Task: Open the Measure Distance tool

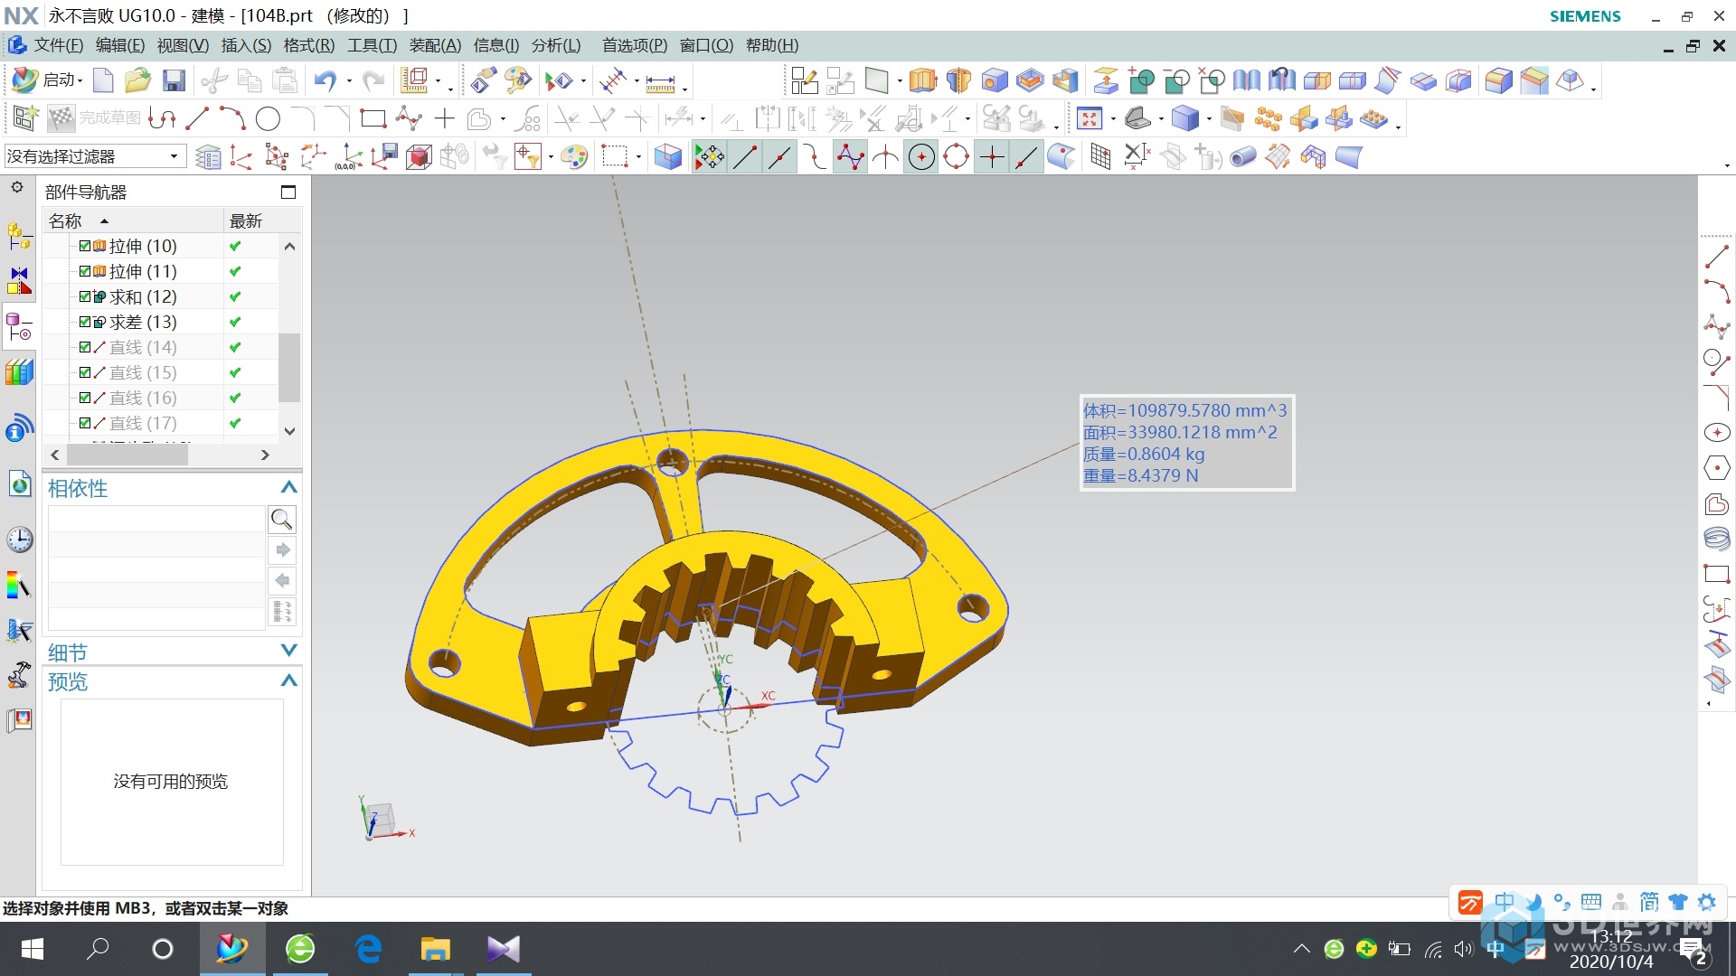Action: click(x=660, y=81)
